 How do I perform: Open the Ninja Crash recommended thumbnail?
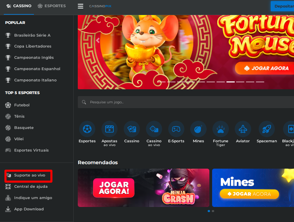pos(143,187)
